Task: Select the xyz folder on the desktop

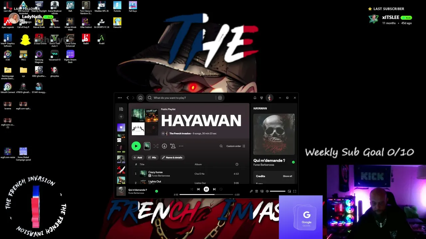Action: point(23,72)
